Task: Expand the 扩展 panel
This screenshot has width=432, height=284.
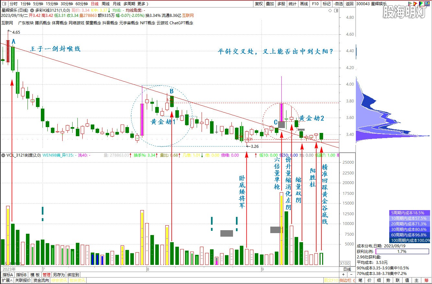Action: (x=7, y=280)
